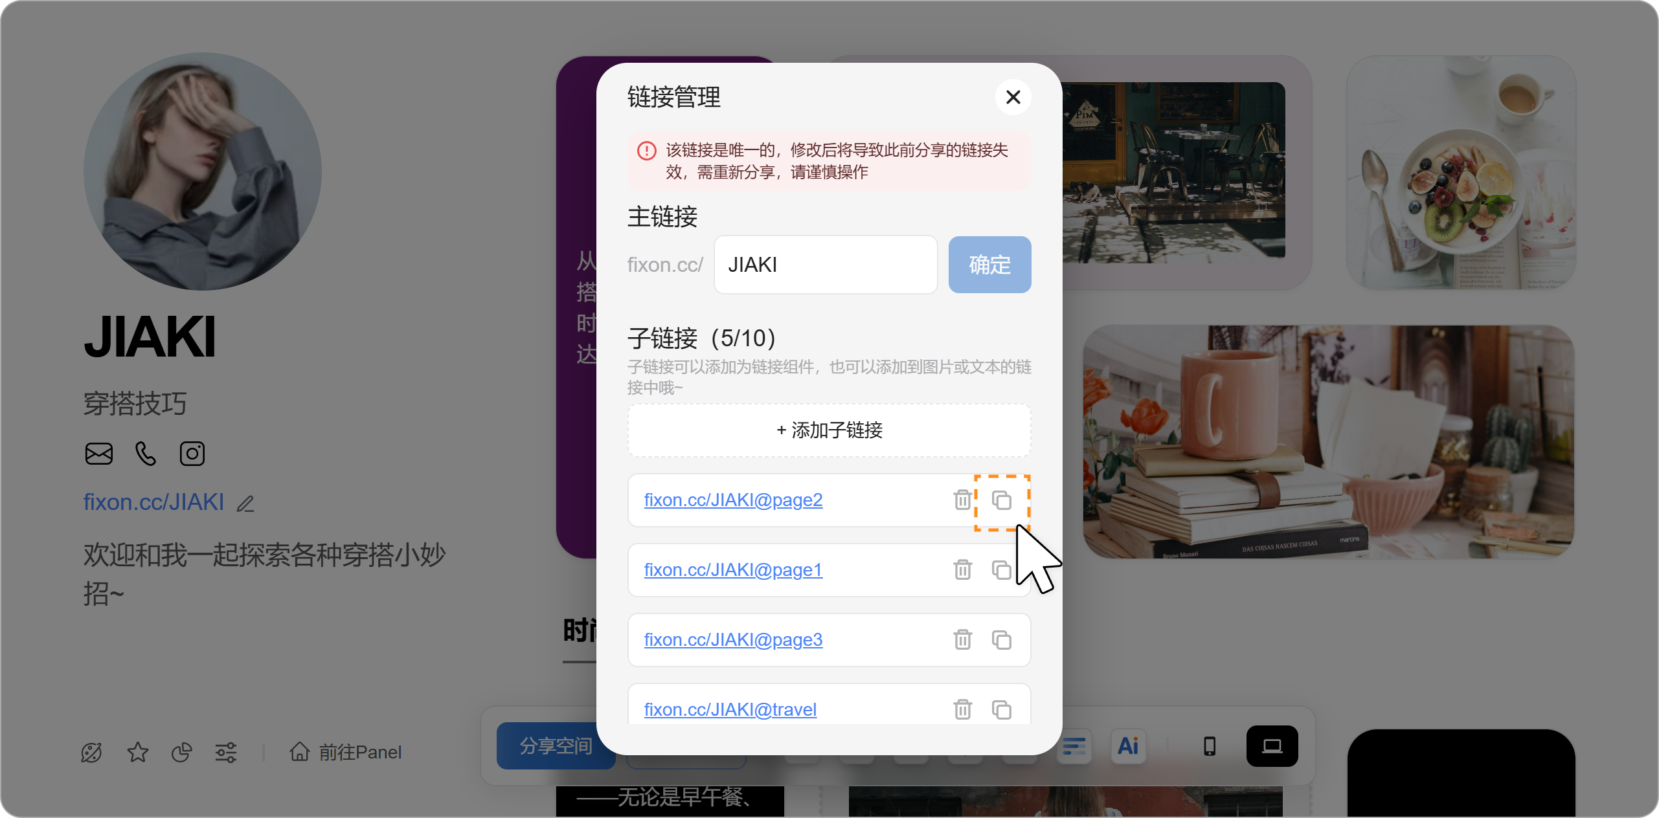Screen dimensions: 1659x818
Task: Delete the JIAKI@page1 sub-link
Action: (x=962, y=569)
